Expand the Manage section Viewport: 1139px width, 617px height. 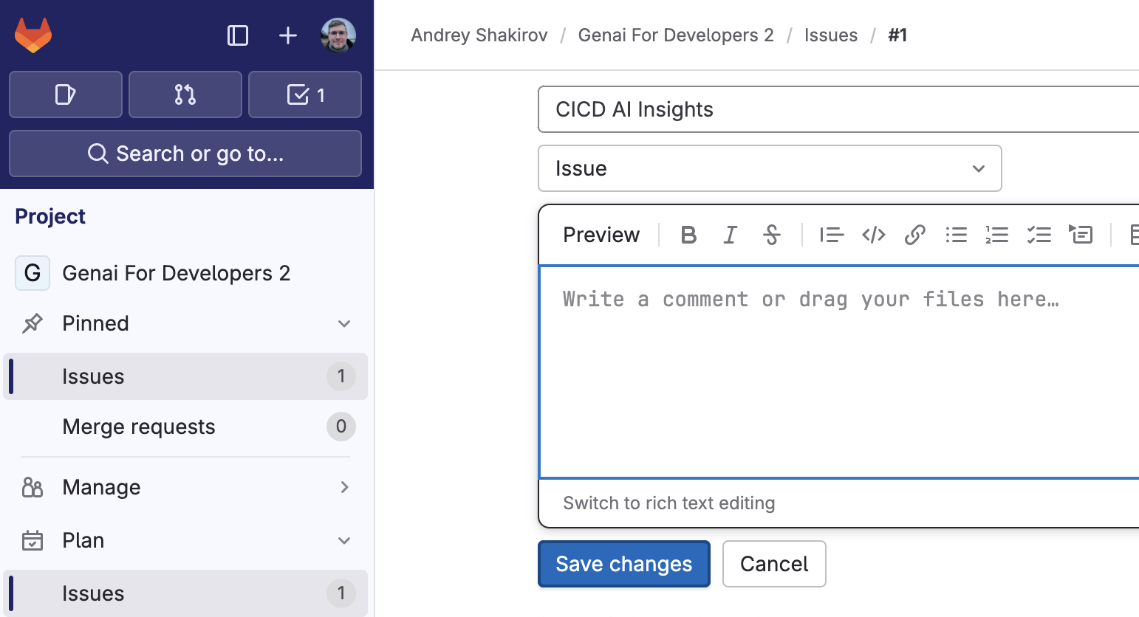point(343,487)
